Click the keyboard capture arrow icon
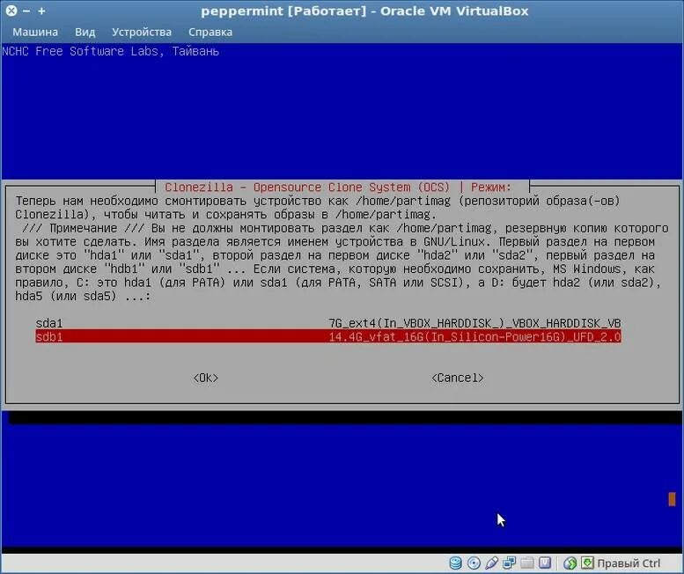This screenshot has height=574, width=684. coord(587,563)
